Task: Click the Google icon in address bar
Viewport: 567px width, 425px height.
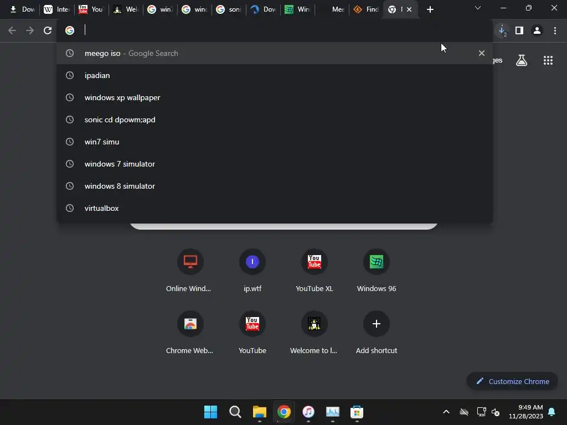Action: [69, 30]
